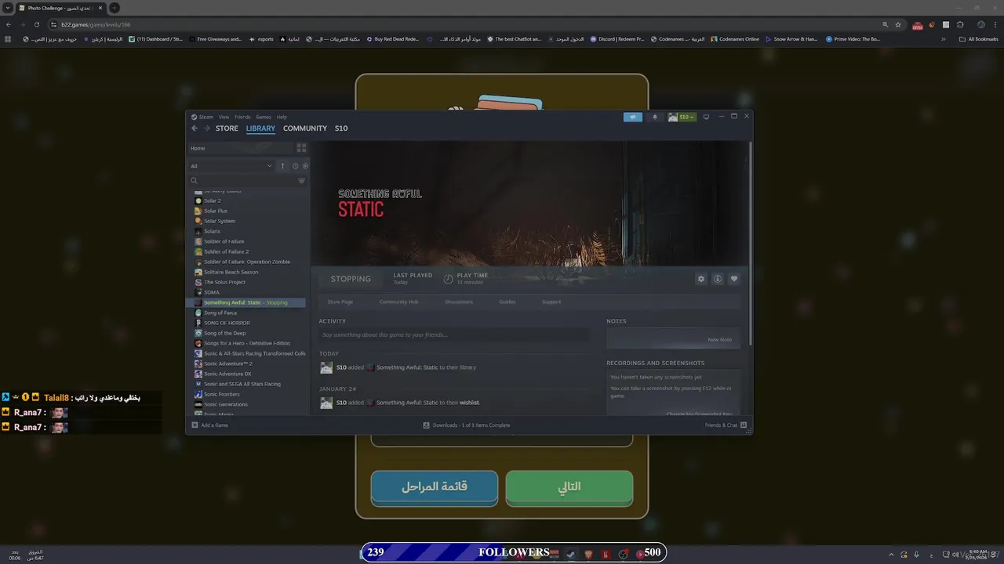Open Something Awful: Static activity link

click(x=407, y=367)
